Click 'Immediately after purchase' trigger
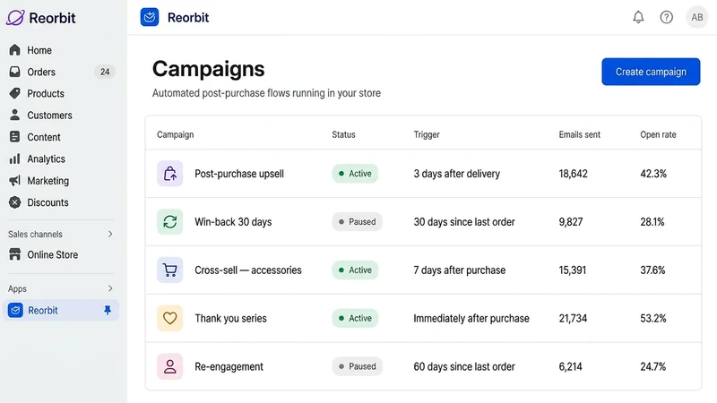717x403 pixels. point(471,318)
